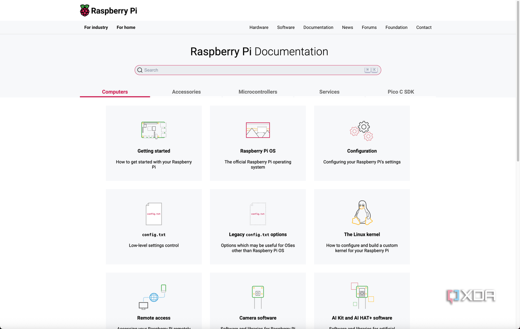The height and width of the screenshot is (329, 520).
Task: Switch to the Accessories tab
Action: click(186, 92)
